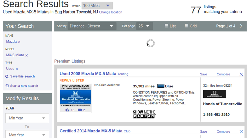Open the 2 videos icon
The height and width of the screenshot is (138, 252).
(x=80, y=110)
